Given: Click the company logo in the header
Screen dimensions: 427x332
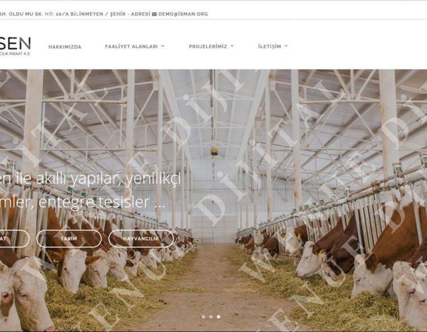Looking at the screenshot, I should pyautogui.click(x=15, y=47).
